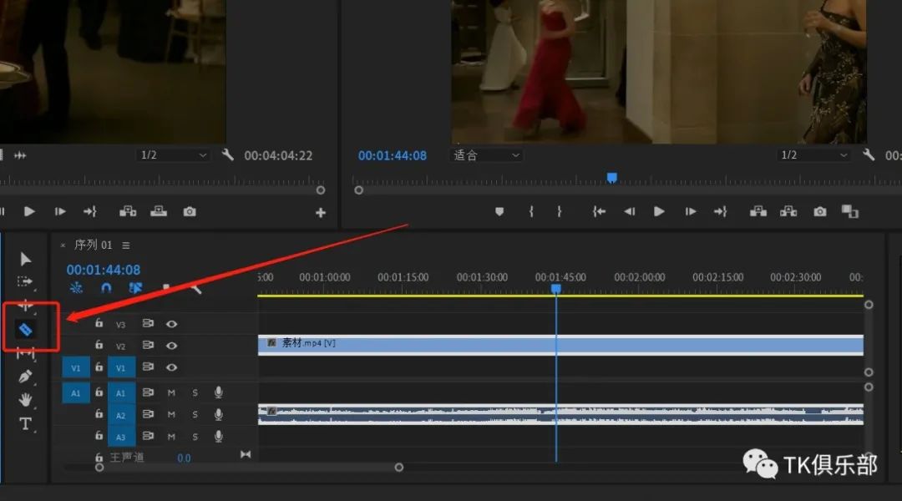Open the 序列 01 panel menu
Image resolution: width=902 pixels, height=501 pixels.
pos(126,245)
